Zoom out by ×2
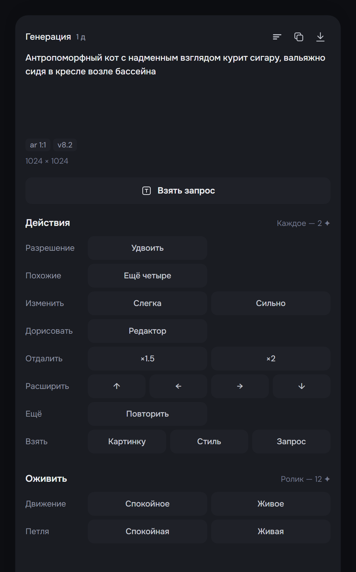The image size is (356, 572). coord(271,358)
